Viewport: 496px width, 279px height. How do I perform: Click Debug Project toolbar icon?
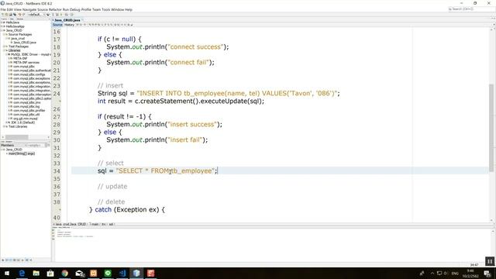click(x=67, y=15)
